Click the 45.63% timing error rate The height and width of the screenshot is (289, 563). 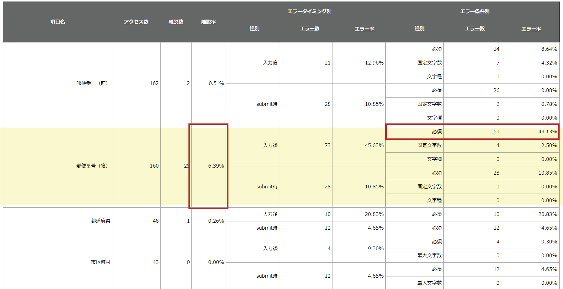pyautogui.click(x=374, y=145)
